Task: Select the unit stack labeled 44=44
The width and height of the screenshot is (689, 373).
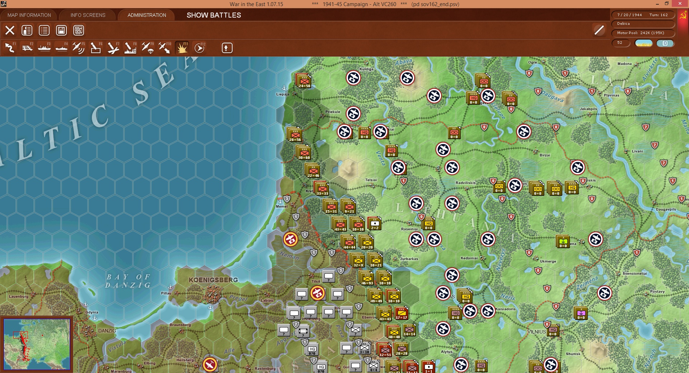Action: point(349,242)
